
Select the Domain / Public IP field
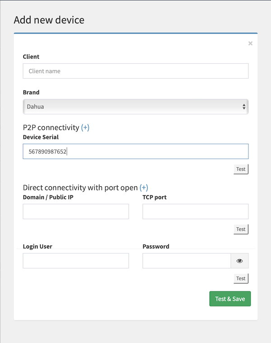tap(76, 211)
